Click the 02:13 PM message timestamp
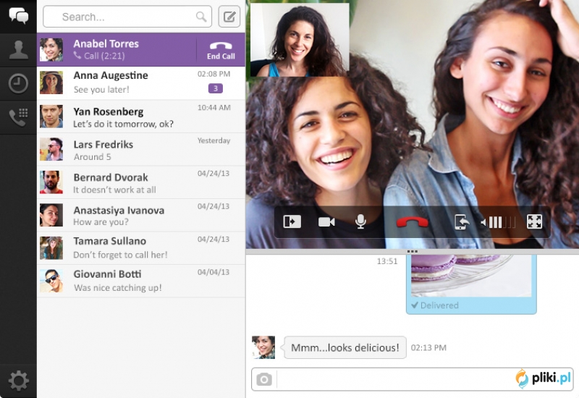579x398 pixels. click(428, 347)
